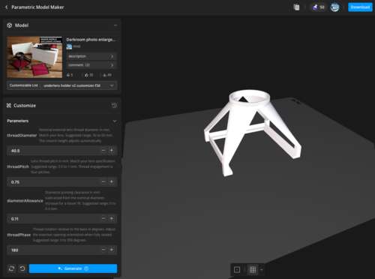Increase the threadPhase value
Image resolution: width=375 pixels, height=279 pixels.
click(112, 250)
